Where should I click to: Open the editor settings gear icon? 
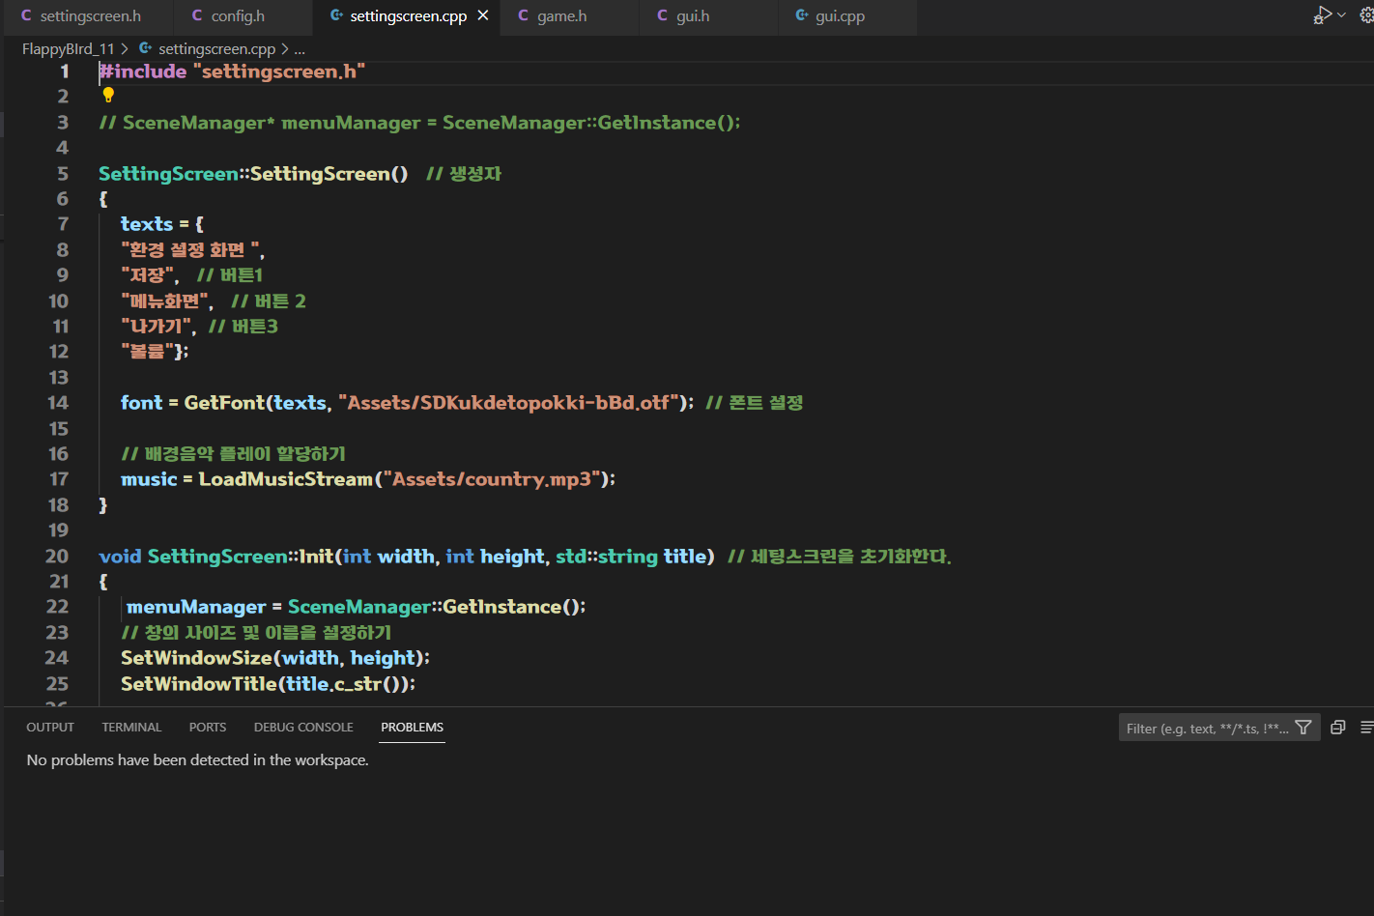click(x=1366, y=15)
